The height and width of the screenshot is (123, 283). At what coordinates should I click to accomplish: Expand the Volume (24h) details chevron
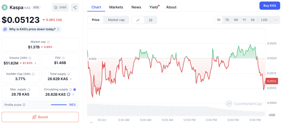click(35, 63)
